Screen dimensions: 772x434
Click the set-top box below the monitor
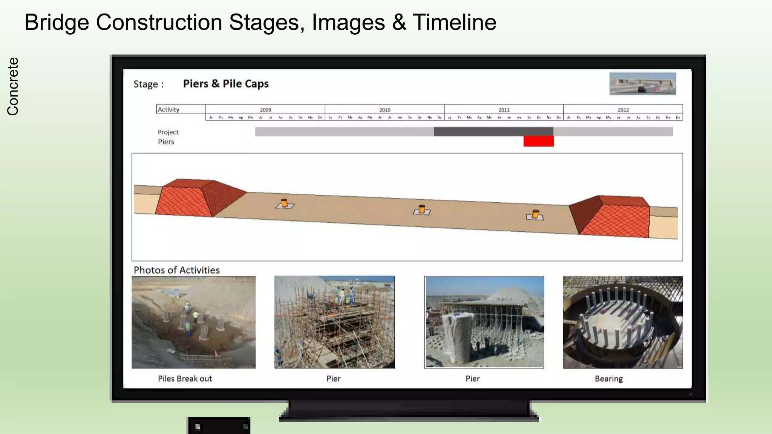(219, 426)
